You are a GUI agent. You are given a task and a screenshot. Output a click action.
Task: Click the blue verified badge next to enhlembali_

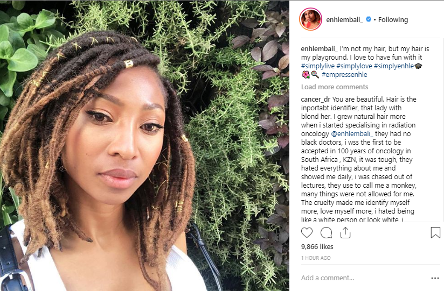click(x=369, y=19)
